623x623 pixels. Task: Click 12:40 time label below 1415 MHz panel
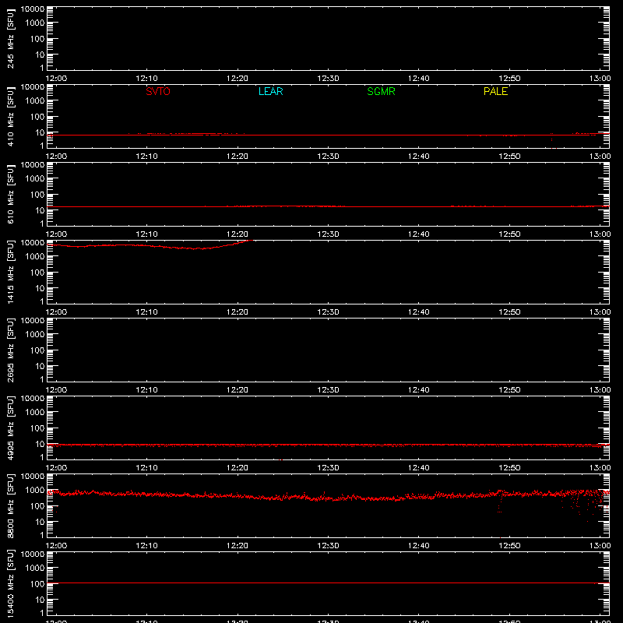pyautogui.click(x=419, y=312)
